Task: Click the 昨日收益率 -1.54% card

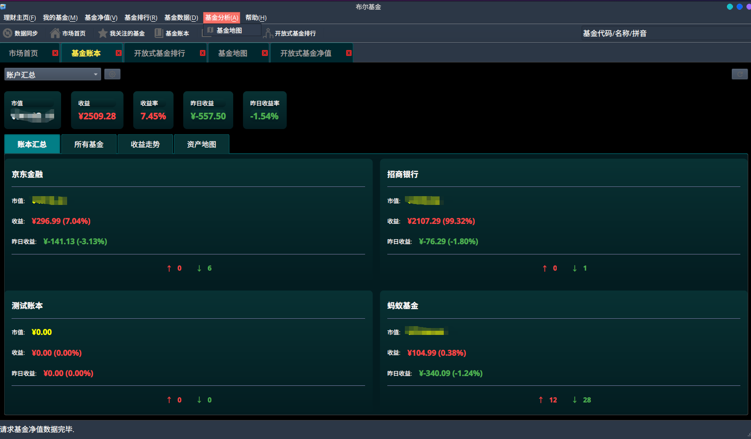Action: (265, 110)
